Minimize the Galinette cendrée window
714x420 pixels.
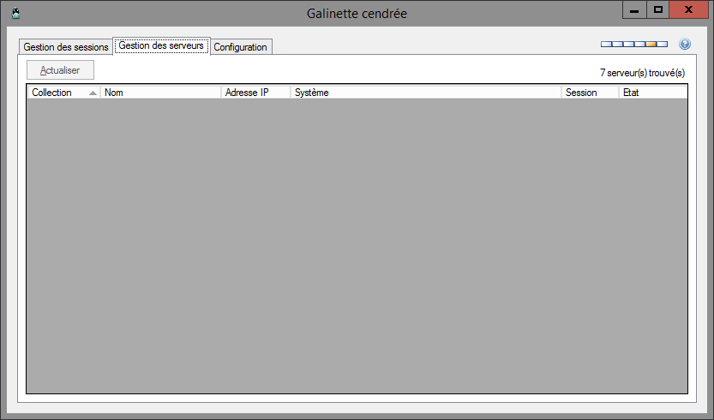pyautogui.click(x=634, y=10)
